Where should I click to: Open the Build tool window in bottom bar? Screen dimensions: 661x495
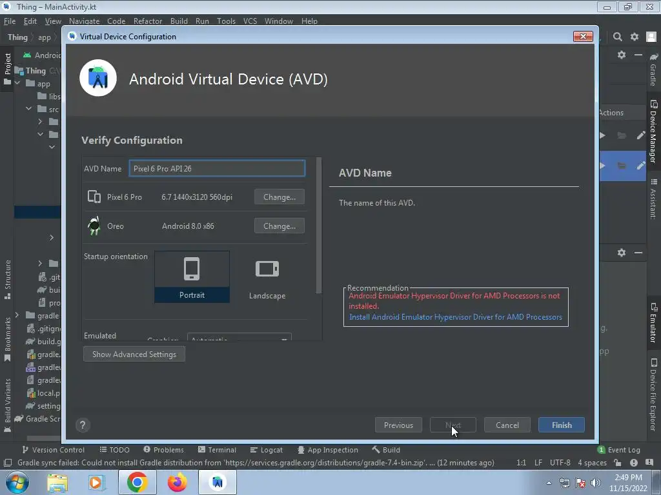(x=386, y=450)
